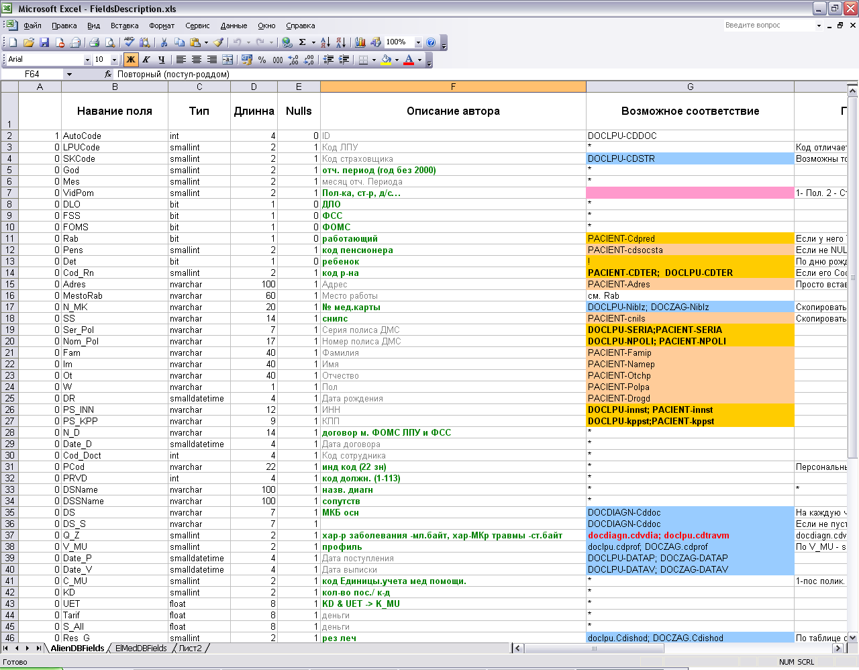Toggle the Drawing toolbar icon
The width and height of the screenshot is (859, 670).
pyautogui.click(x=376, y=42)
